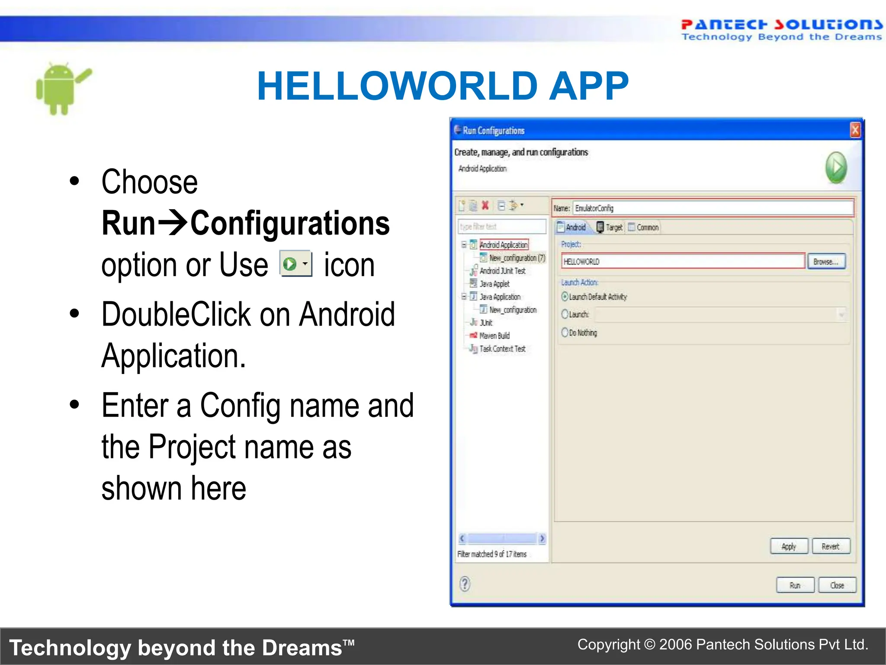Click the green Android robot logo
886x665 pixels.
point(64,88)
